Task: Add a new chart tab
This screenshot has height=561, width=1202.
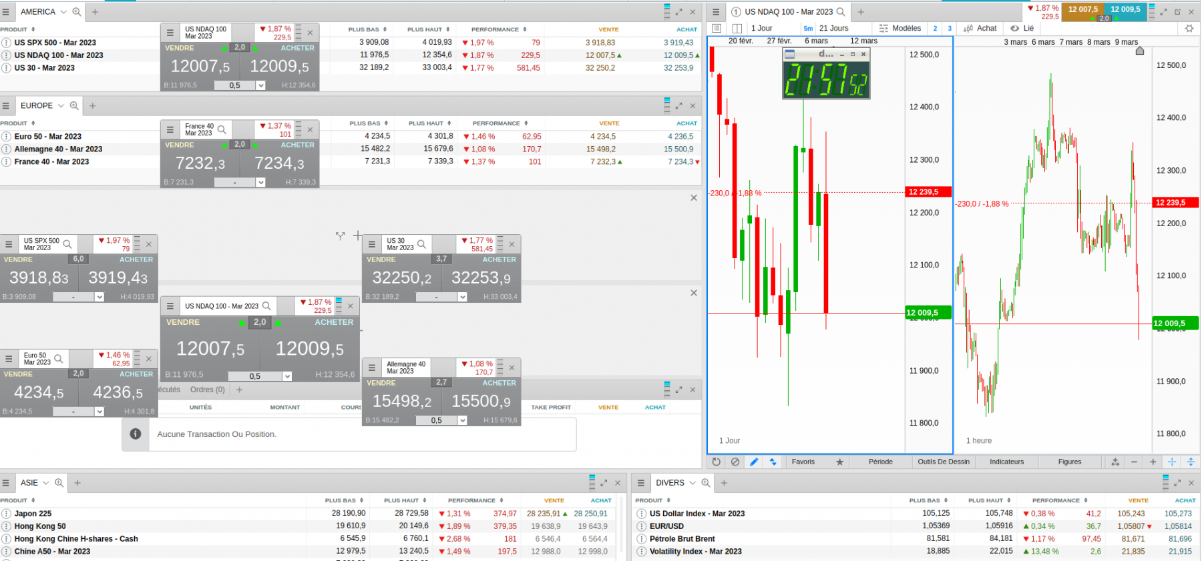Action: 861,12
